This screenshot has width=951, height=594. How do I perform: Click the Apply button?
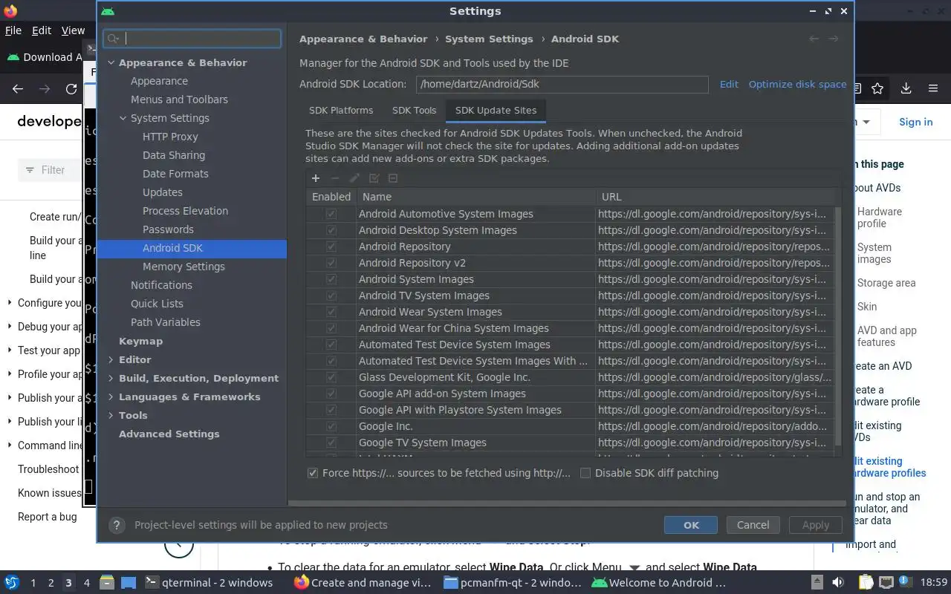815,525
